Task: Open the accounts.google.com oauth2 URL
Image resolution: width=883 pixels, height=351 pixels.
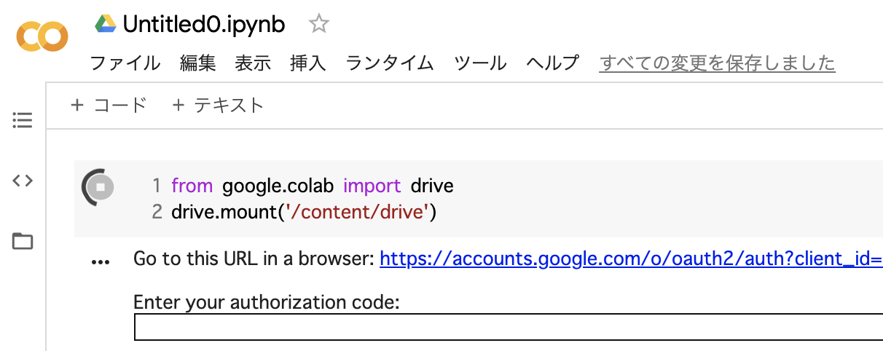Action: (631, 259)
